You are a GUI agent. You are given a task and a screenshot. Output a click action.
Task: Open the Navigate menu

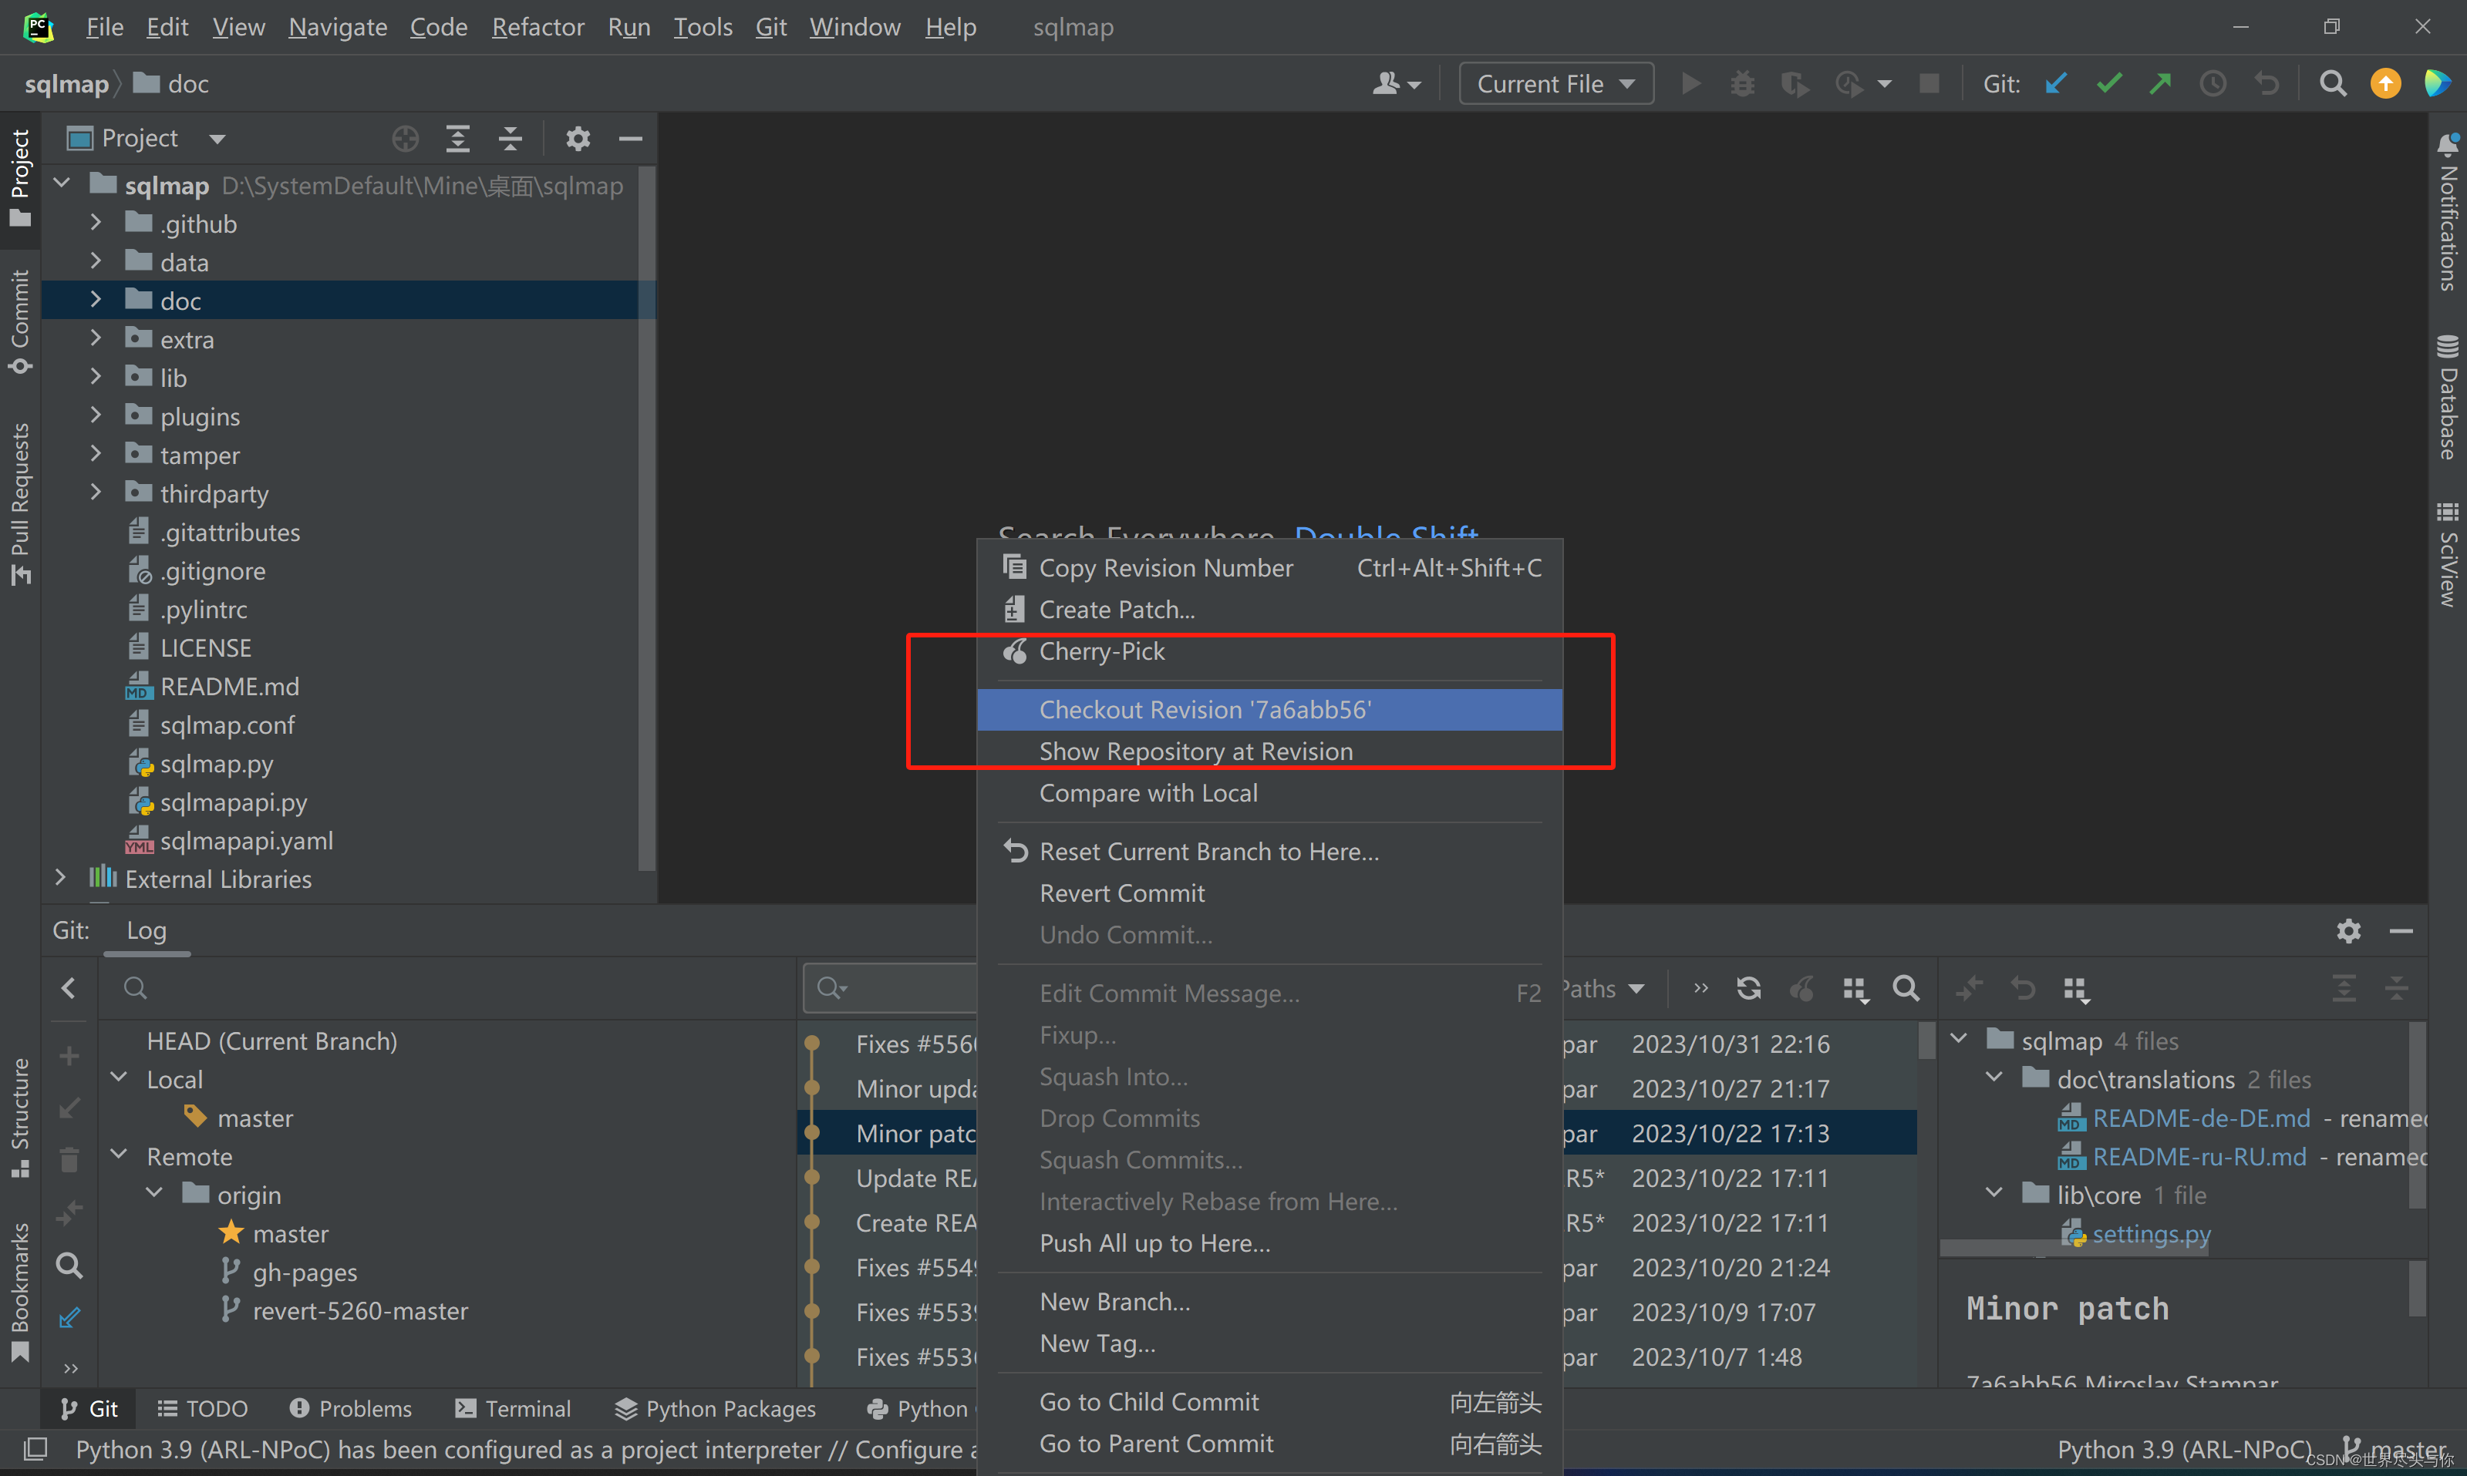click(x=337, y=27)
